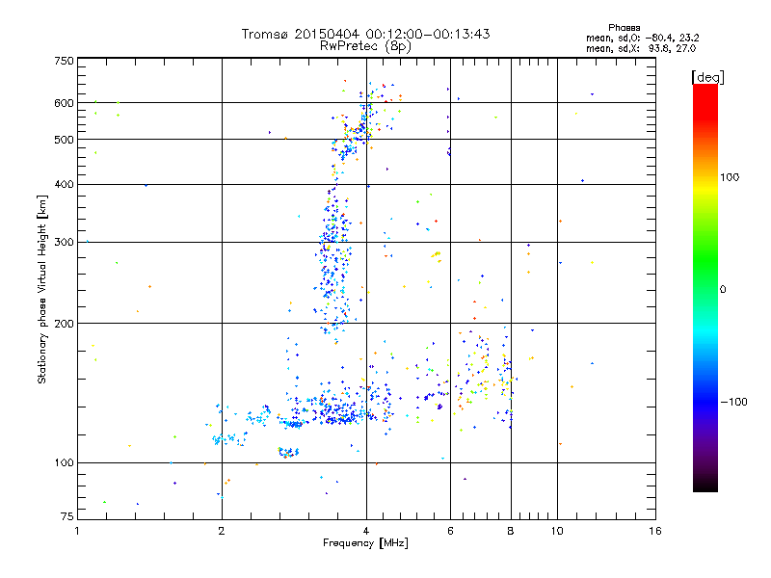Viewport: 771px width, 578px height.
Task: Click the 'Stationary phase Virtual Height [km]' axis label
Action: tap(42, 290)
